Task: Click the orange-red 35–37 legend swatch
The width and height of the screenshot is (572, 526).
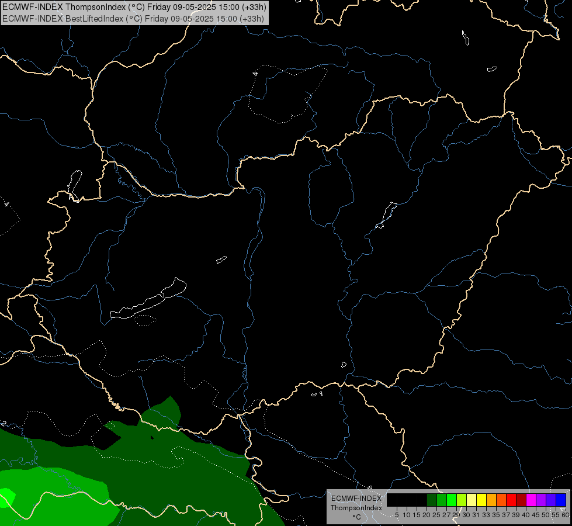Action: coord(501,500)
